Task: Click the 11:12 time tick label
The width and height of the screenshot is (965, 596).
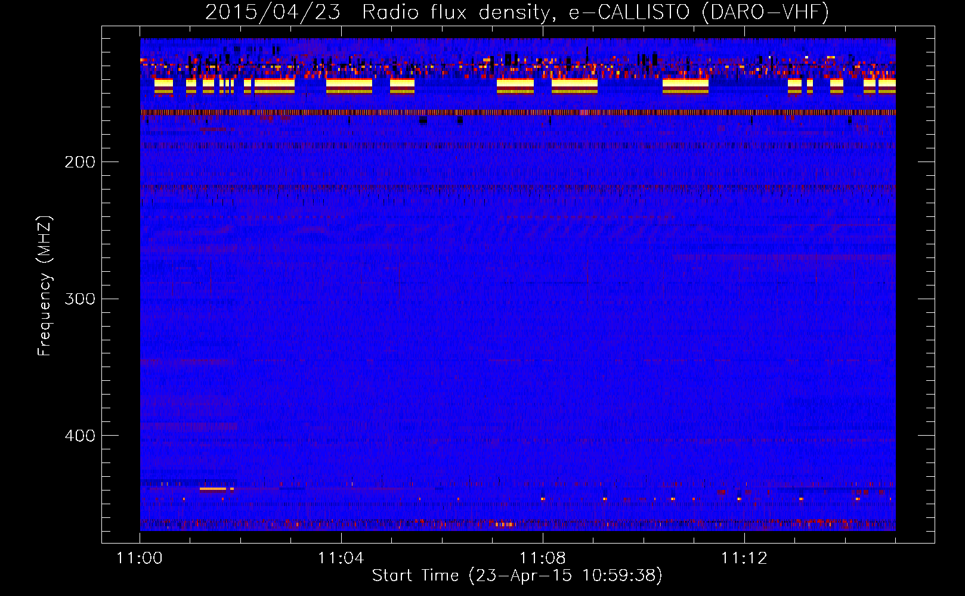Action: click(744, 558)
